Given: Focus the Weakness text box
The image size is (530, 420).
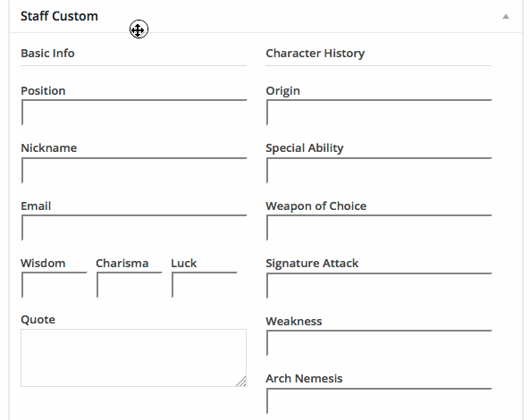Looking at the screenshot, I should point(379,342).
